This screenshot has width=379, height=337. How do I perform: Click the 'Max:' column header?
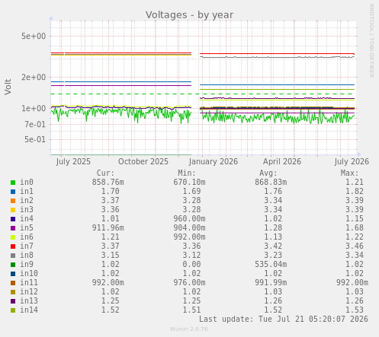pyautogui.click(x=349, y=173)
